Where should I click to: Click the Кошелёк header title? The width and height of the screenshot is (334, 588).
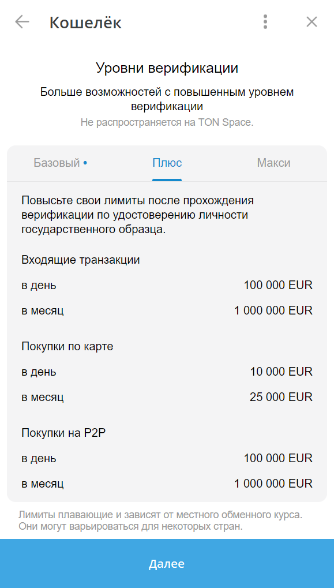84,23
